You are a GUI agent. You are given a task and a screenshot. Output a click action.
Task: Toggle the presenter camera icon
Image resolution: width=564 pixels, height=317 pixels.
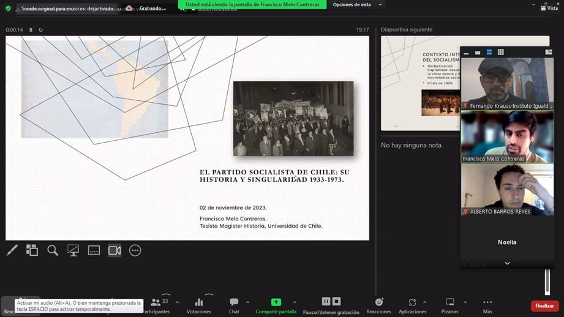click(x=115, y=250)
